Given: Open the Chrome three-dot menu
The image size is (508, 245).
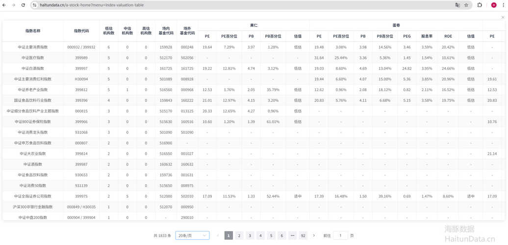Looking at the screenshot, I should pos(503,5).
